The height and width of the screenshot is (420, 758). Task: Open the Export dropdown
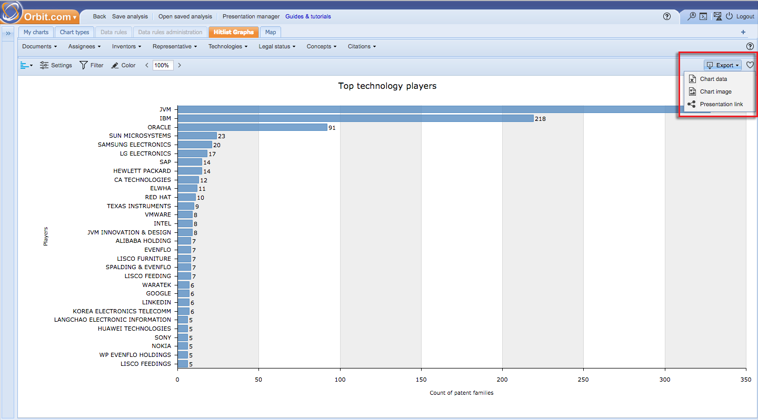tap(722, 65)
